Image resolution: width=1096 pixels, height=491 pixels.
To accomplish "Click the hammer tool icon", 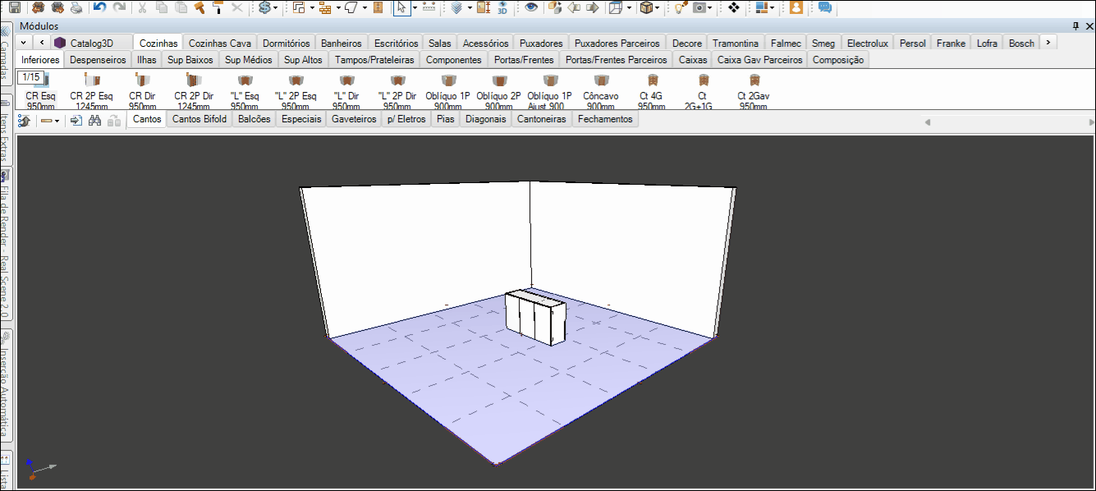I will coord(199,7).
